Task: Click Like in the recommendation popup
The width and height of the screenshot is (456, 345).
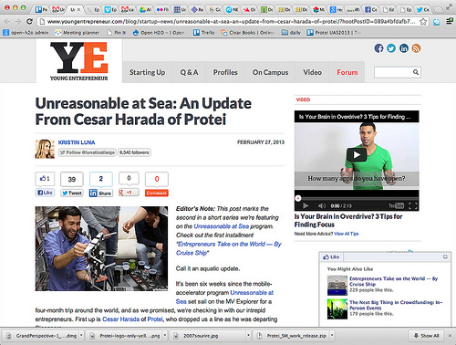Action: (x=331, y=257)
